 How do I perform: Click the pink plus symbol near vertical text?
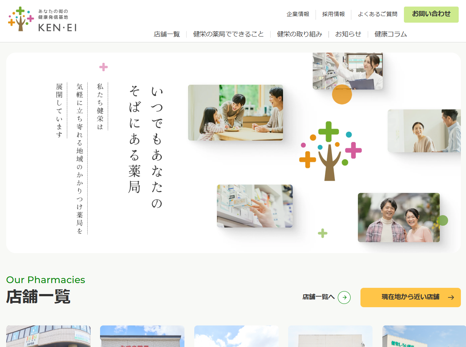point(104,67)
